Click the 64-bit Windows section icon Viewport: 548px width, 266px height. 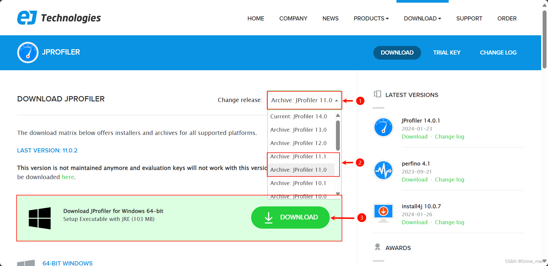tap(26, 263)
